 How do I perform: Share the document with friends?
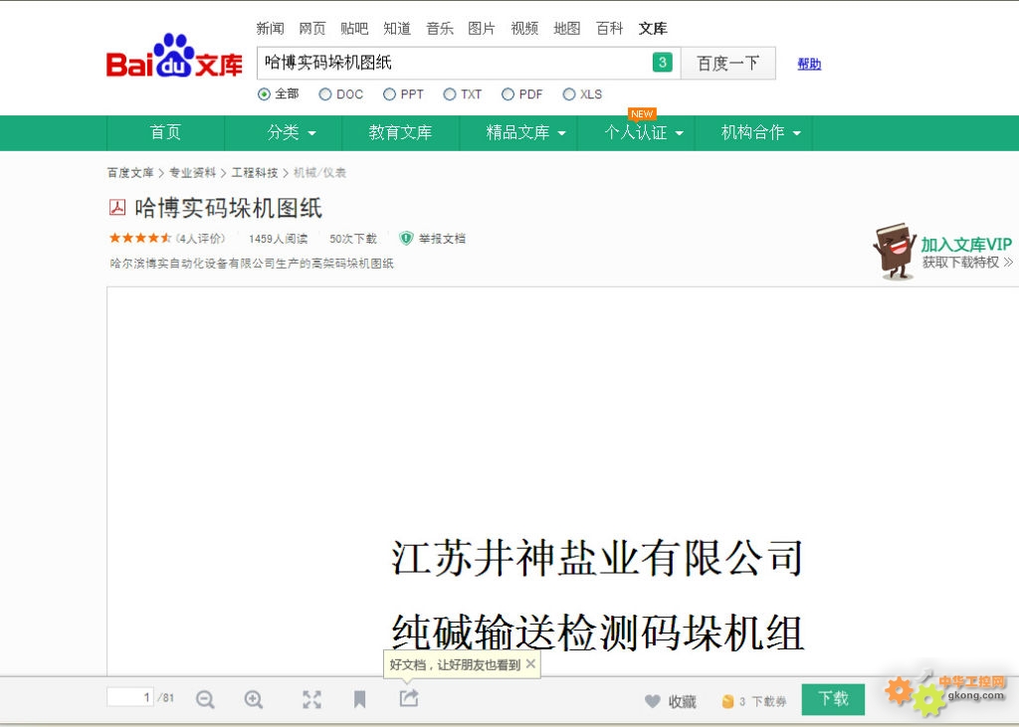(409, 698)
